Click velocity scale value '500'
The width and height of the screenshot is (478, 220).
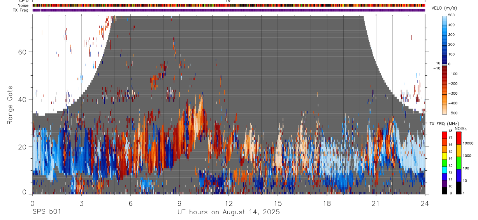(452, 15)
